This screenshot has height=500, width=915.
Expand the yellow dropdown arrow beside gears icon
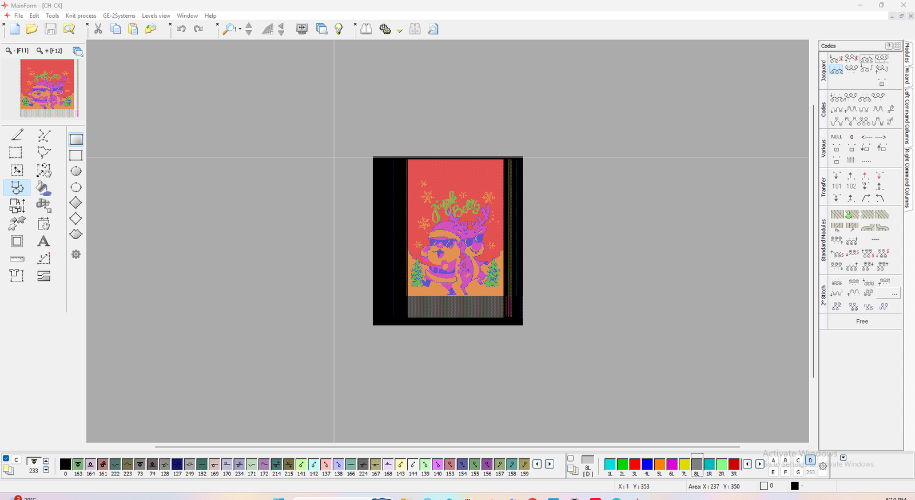[400, 31]
